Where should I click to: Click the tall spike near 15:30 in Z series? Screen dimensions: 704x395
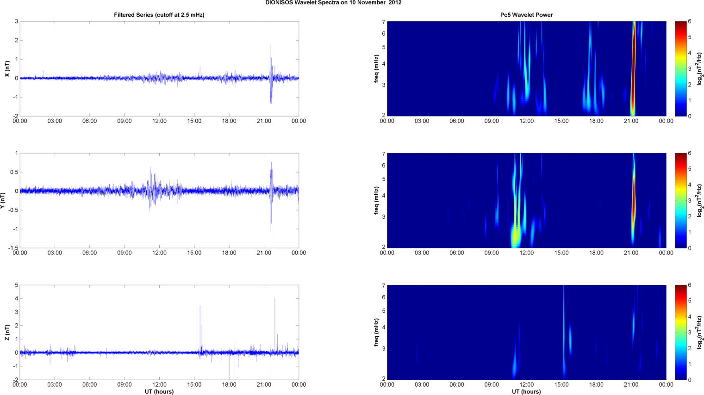(200, 329)
